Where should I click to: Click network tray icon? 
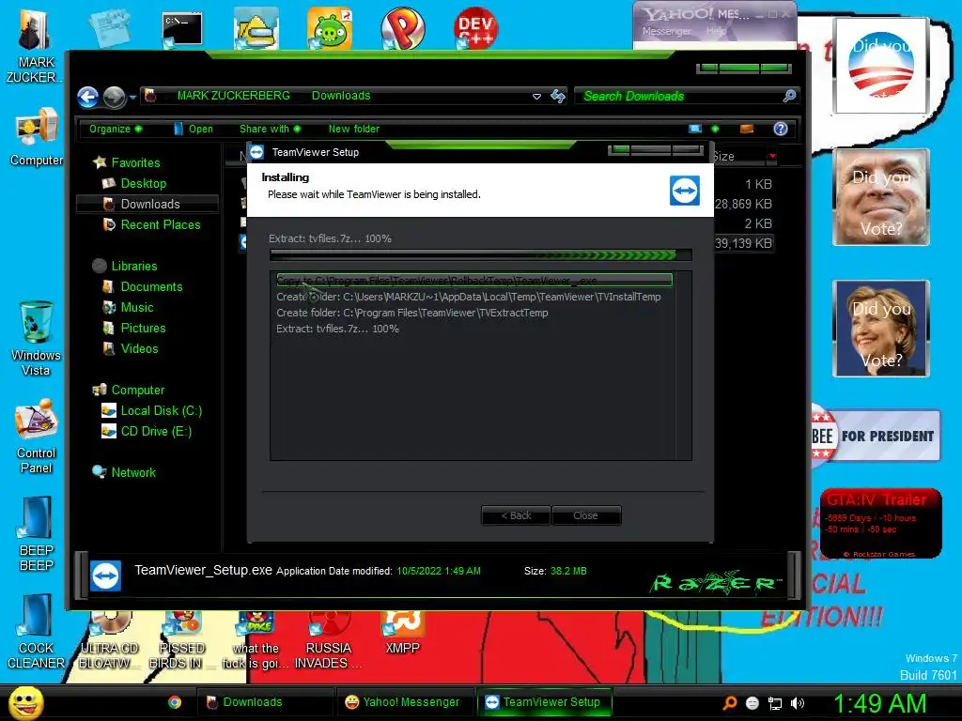(x=775, y=703)
